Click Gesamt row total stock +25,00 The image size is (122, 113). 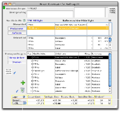pyautogui.click(x=40, y=100)
